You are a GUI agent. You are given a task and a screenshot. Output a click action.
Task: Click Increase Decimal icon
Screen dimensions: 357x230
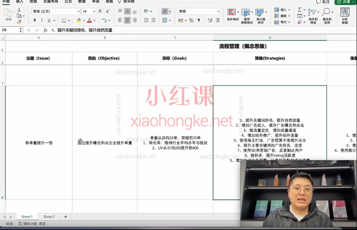pyautogui.click(x=210, y=20)
